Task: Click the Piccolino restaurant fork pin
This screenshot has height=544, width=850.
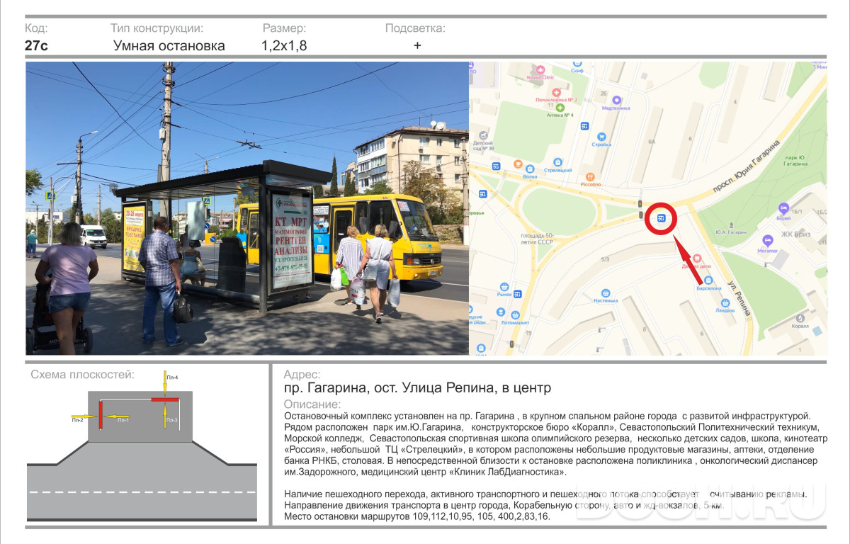Action: (589, 176)
